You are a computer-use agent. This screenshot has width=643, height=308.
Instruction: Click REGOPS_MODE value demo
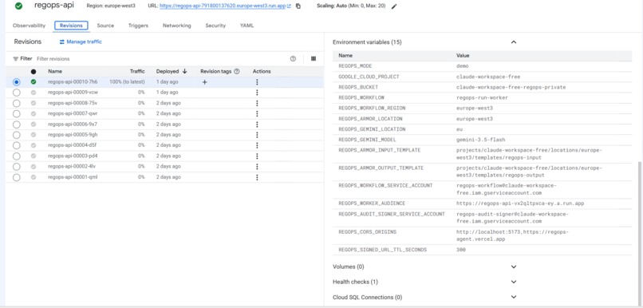click(x=462, y=66)
